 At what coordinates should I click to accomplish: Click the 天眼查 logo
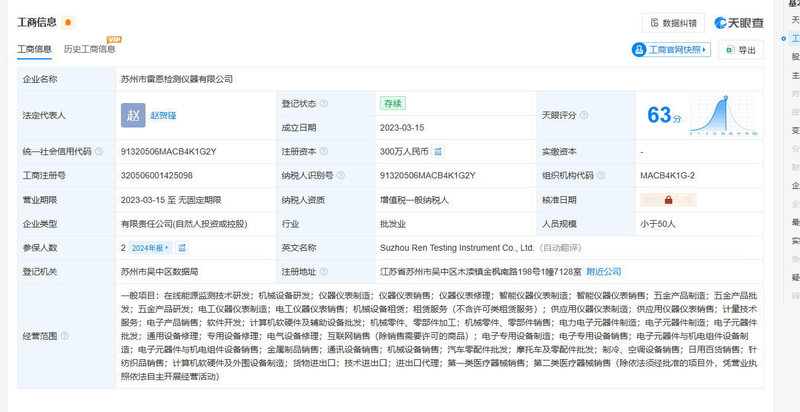(x=739, y=23)
